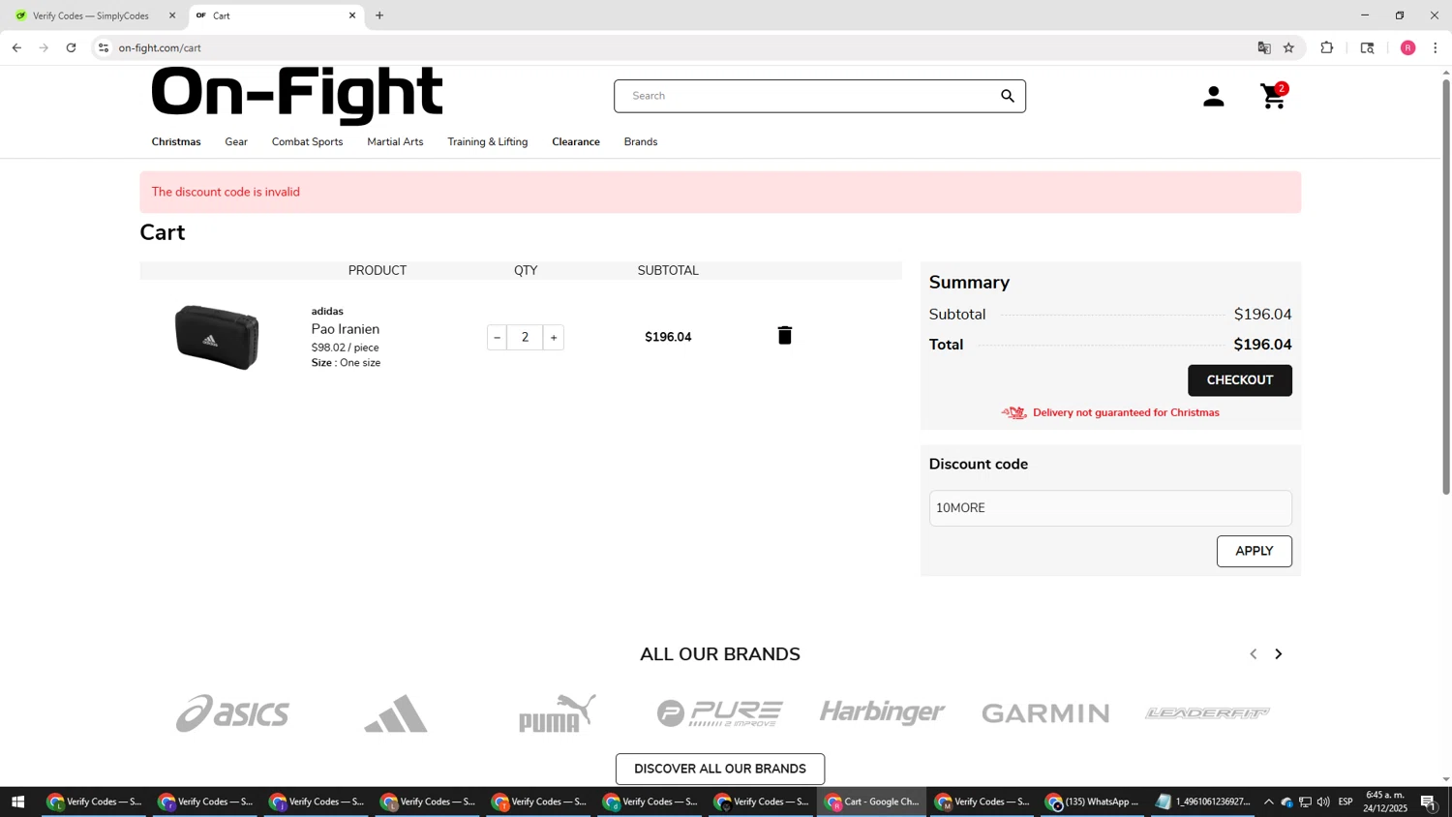View site information icon in the address bar

click(104, 47)
